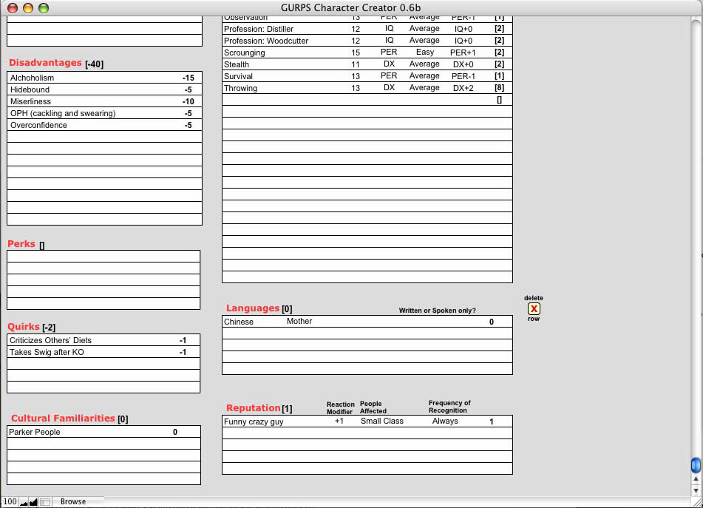Click the scrollbar down arrow
This screenshot has width=703, height=508.
point(696,490)
